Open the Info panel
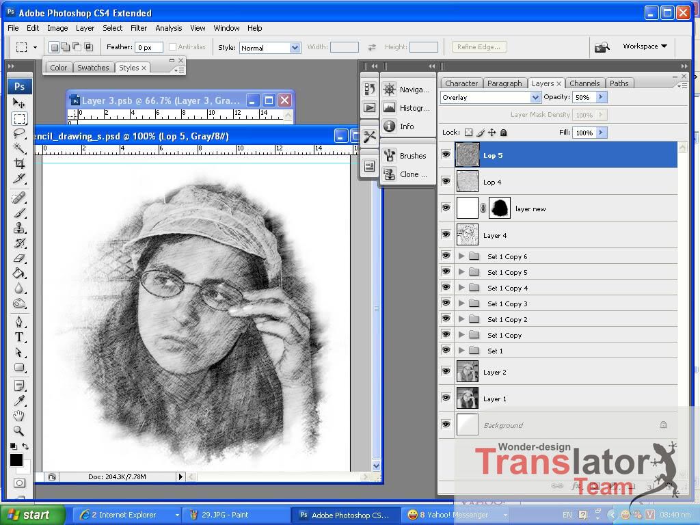Screen dimensions: 700x525 407,126
